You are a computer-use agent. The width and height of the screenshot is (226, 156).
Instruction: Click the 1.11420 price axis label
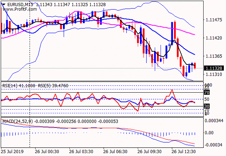click(214, 38)
